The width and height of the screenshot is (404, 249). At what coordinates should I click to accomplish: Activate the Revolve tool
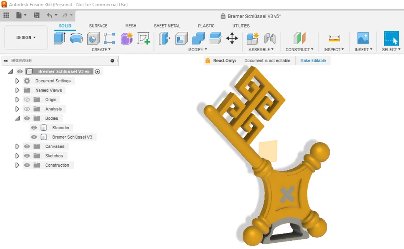[77, 38]
